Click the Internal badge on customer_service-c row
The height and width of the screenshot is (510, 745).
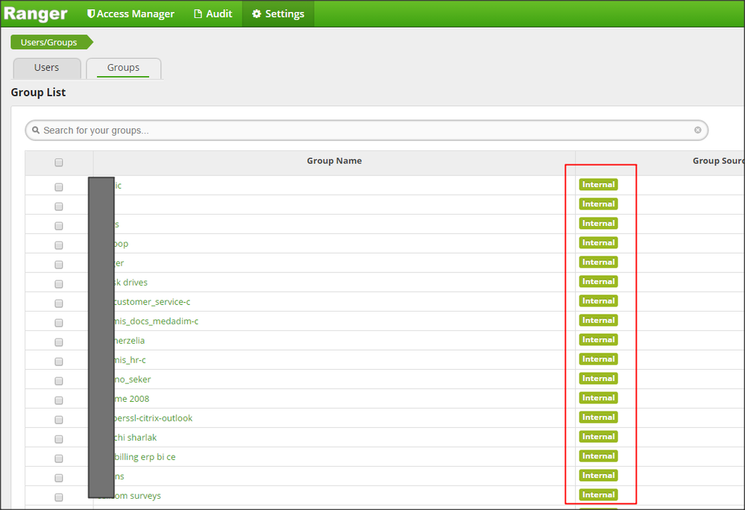click(598, 301)
